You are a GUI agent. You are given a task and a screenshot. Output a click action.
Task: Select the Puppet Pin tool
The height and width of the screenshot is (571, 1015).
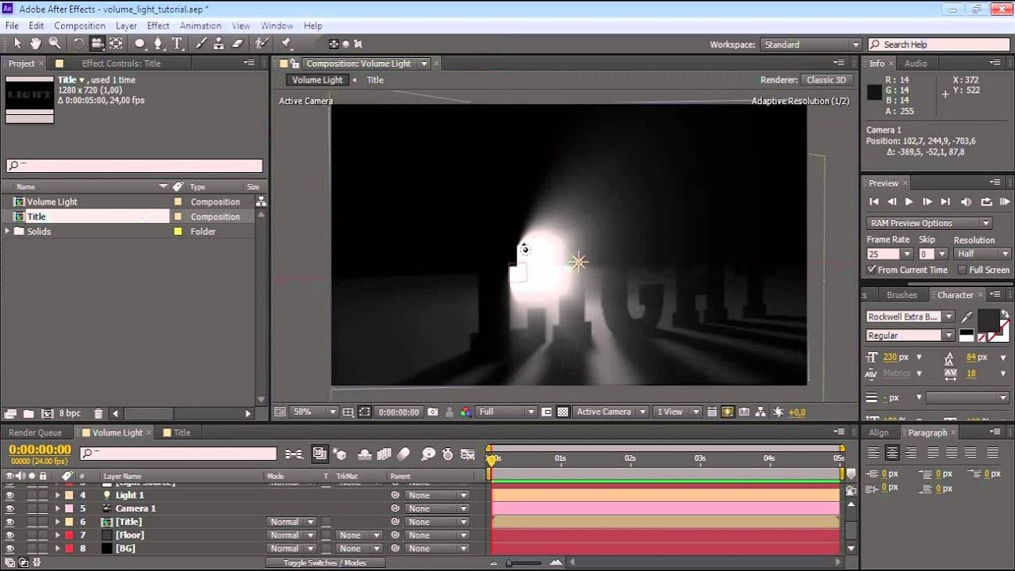[x=286, y=44]
